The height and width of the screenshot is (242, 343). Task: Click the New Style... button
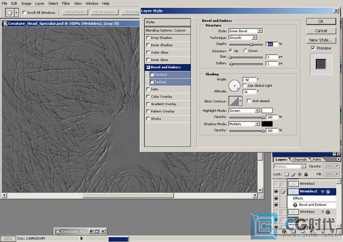321,40
